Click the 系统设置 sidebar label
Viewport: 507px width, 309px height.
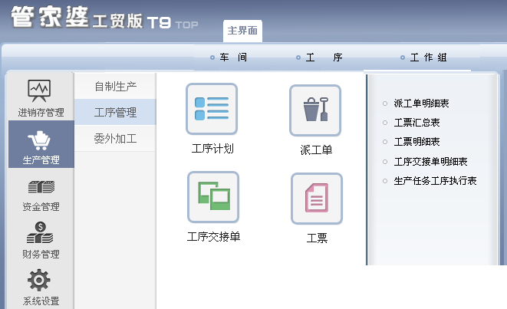[x=41, y=301]
